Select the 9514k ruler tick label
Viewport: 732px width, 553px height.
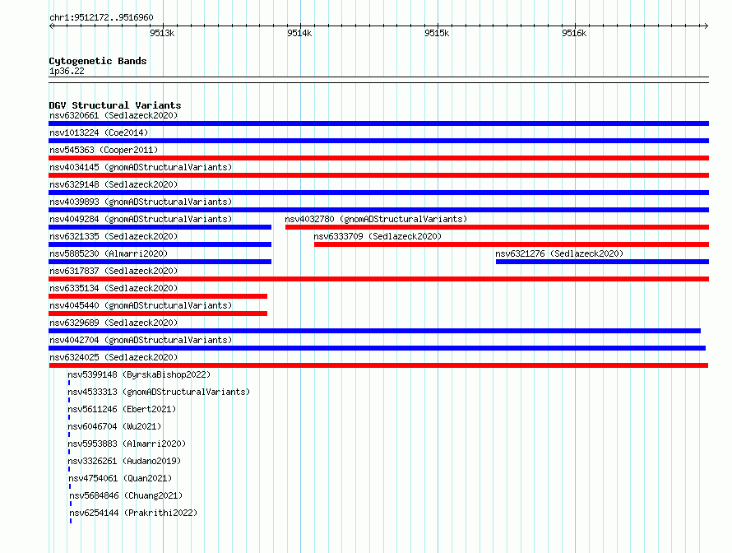(x=299, y=33)
